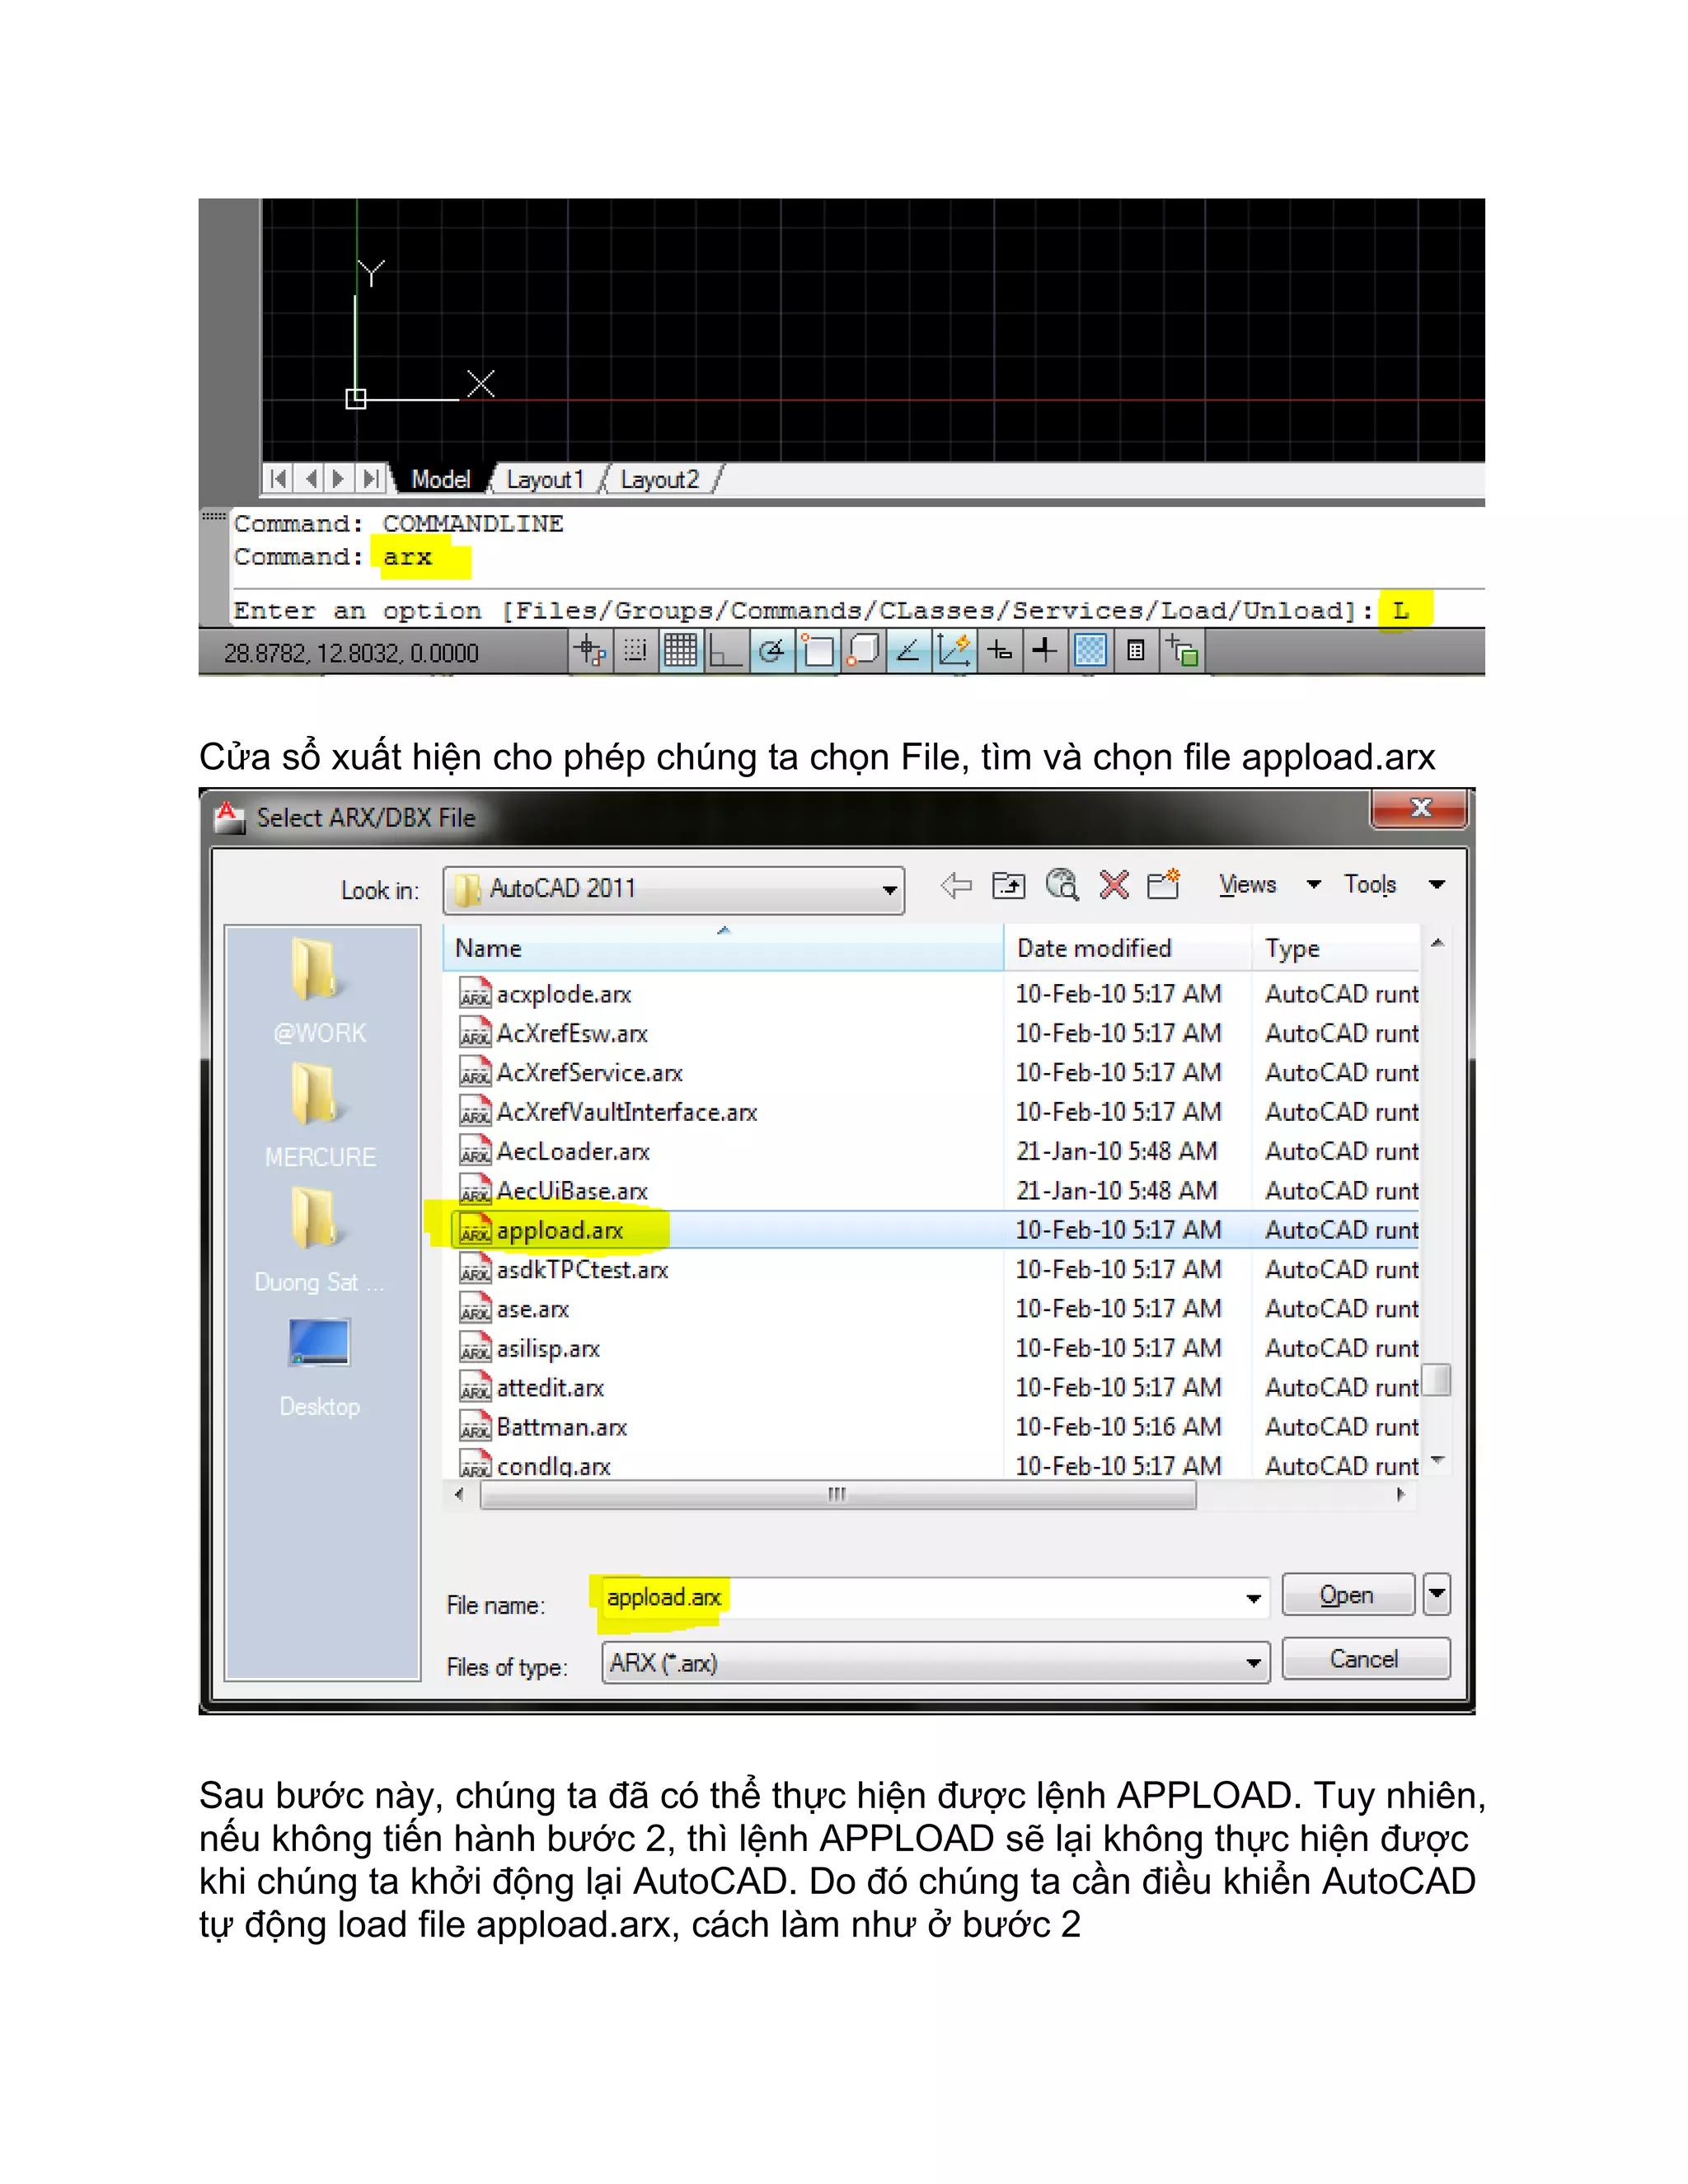Screen dimensions: 1688x2184
Task: Toggle Ortho Mode in status bar
Action: (x=725, y=651)
